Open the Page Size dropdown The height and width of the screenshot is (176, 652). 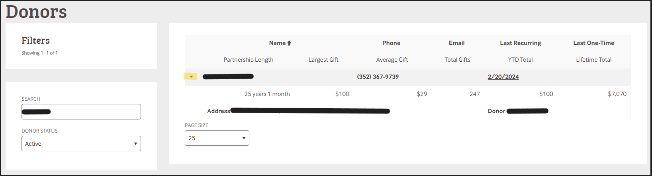point(217,138)
